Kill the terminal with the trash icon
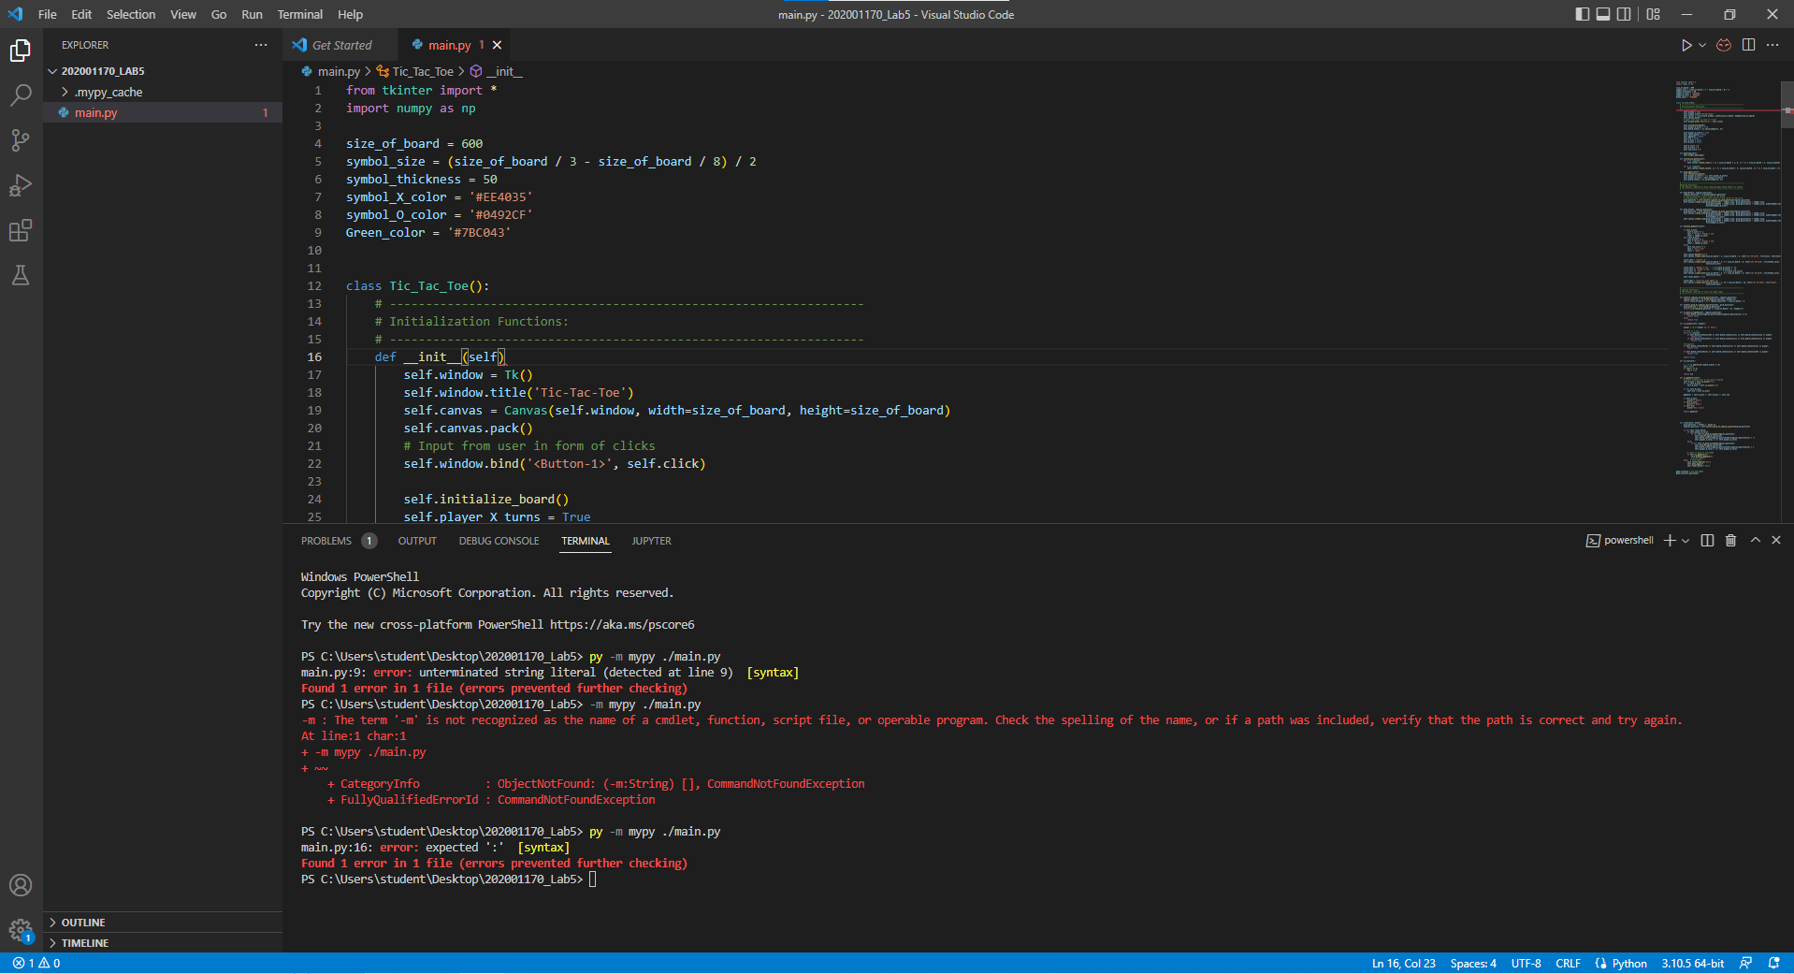Image resolution: width=1794 pixels, height=974 pixels. click(x=1730, y=541)
